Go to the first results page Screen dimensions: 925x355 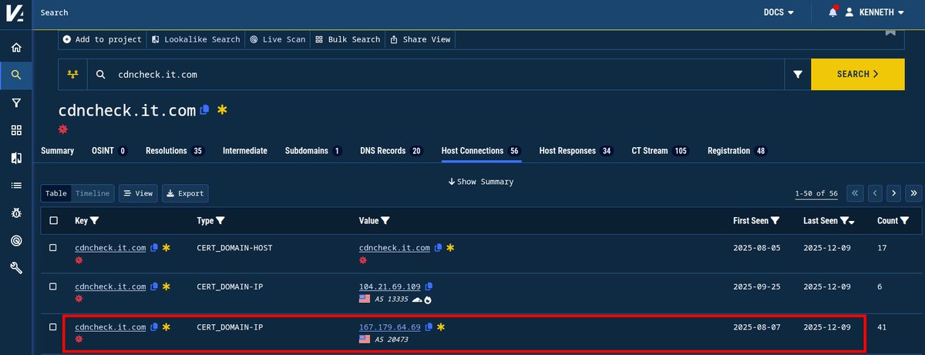(x=854, y=193)
